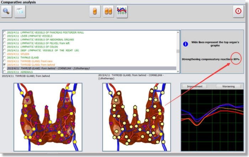Check LYMPHATIC VESSELS OF PELVIS; from left checkbox

(x=4, y=43)
